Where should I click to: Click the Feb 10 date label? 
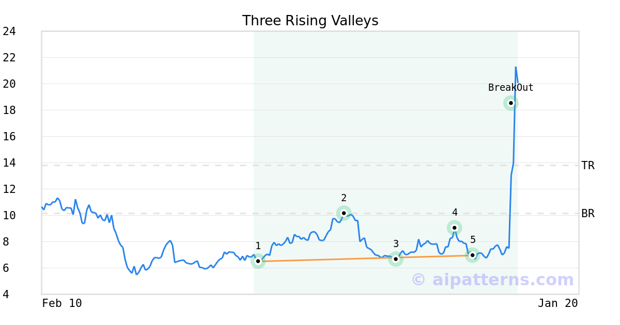tap(62, 303)
